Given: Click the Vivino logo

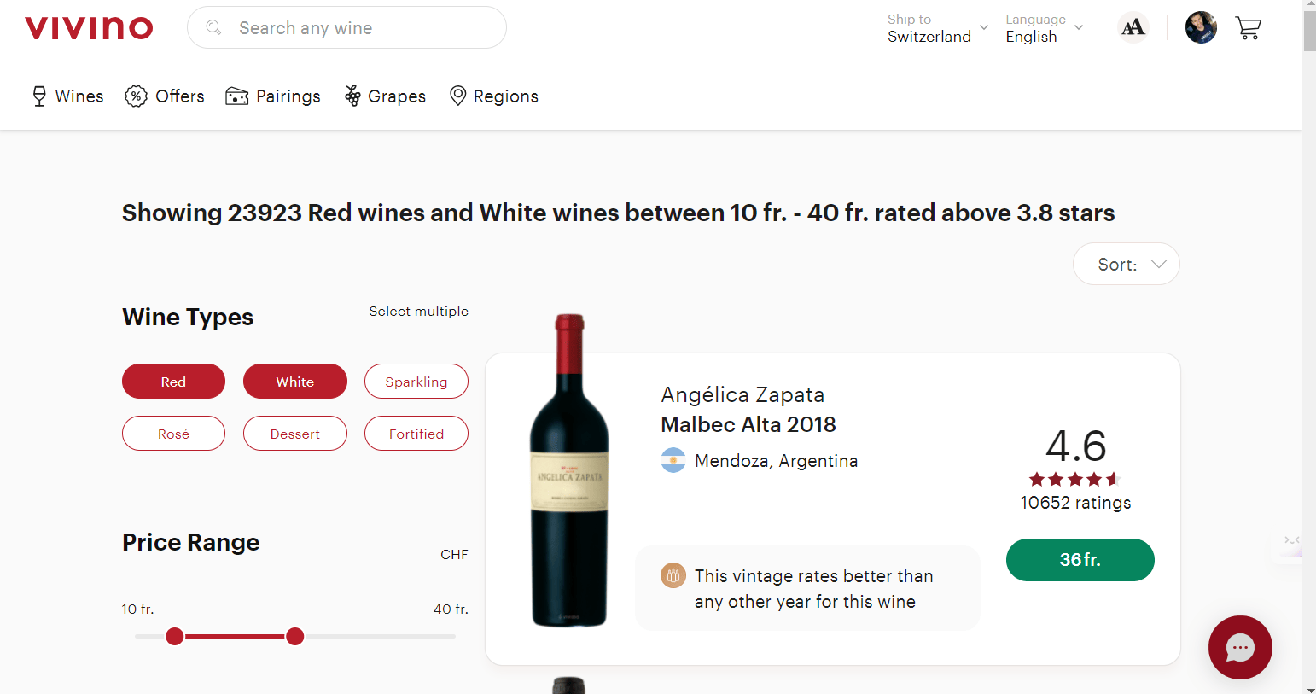Looking at the screenshot, I should click(x=89, y=27).
